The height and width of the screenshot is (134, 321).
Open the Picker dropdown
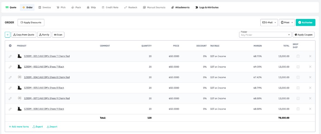coord(265,35)
